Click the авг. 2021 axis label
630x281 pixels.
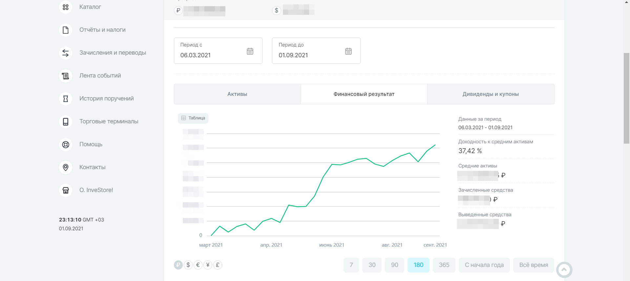[392, 245]
